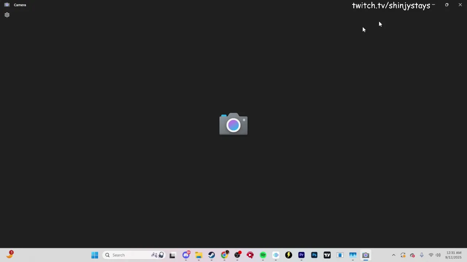This screenshot has width=467, height=262.
Task: Restore down the Camera window
Action: [447, 5]
